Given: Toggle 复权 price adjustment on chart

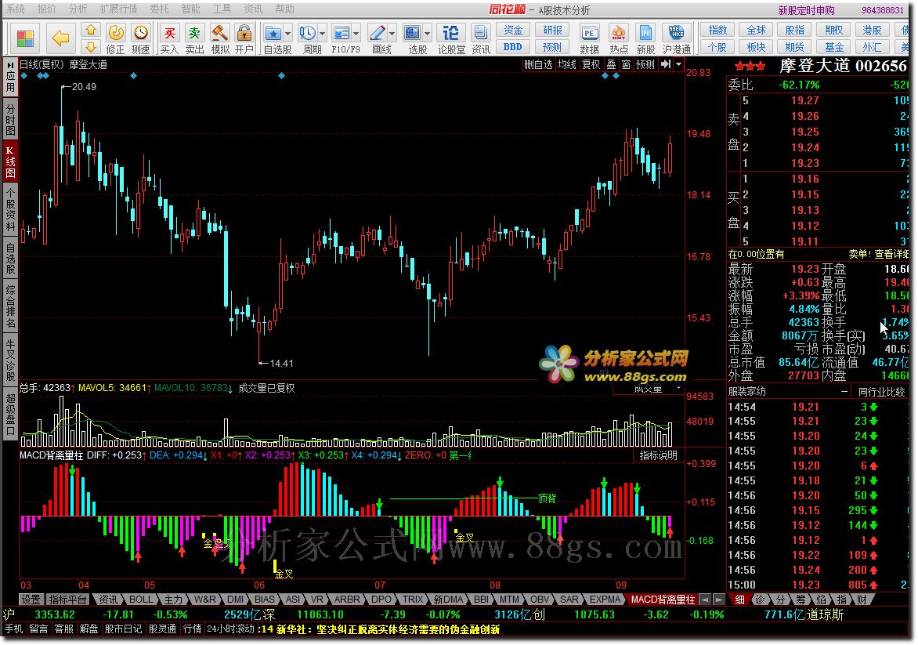Looking at the screenshot, I should [591, 64].
